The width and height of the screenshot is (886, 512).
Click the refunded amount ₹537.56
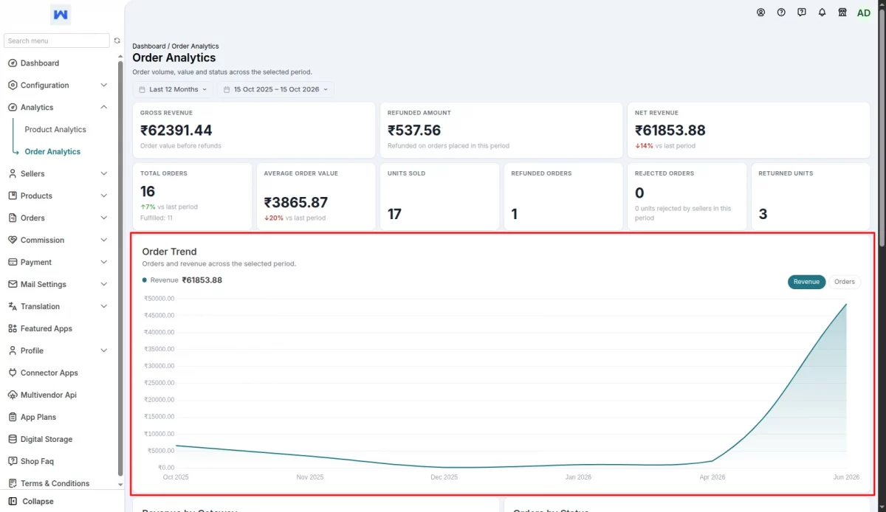click(x=414, y=131)
